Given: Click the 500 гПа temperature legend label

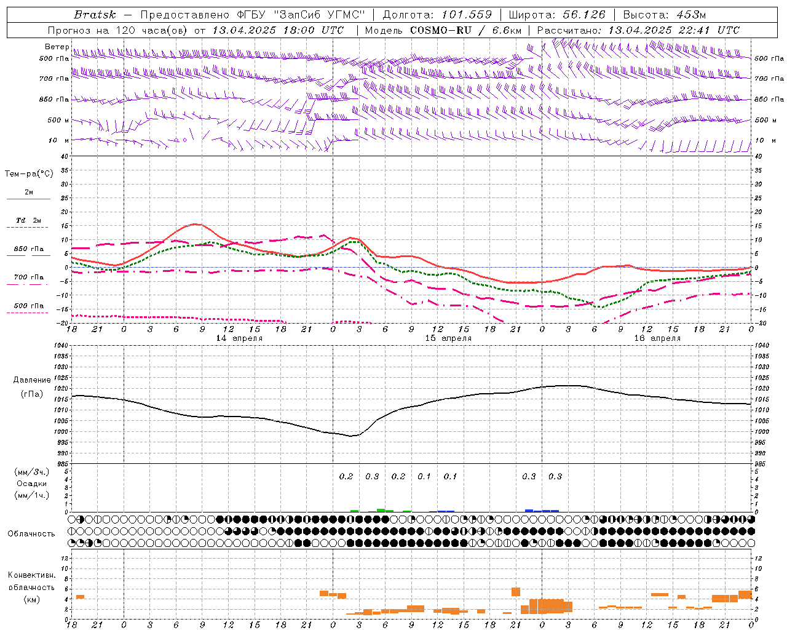Looking at the screenshot, I should click(x=29, y=306).
